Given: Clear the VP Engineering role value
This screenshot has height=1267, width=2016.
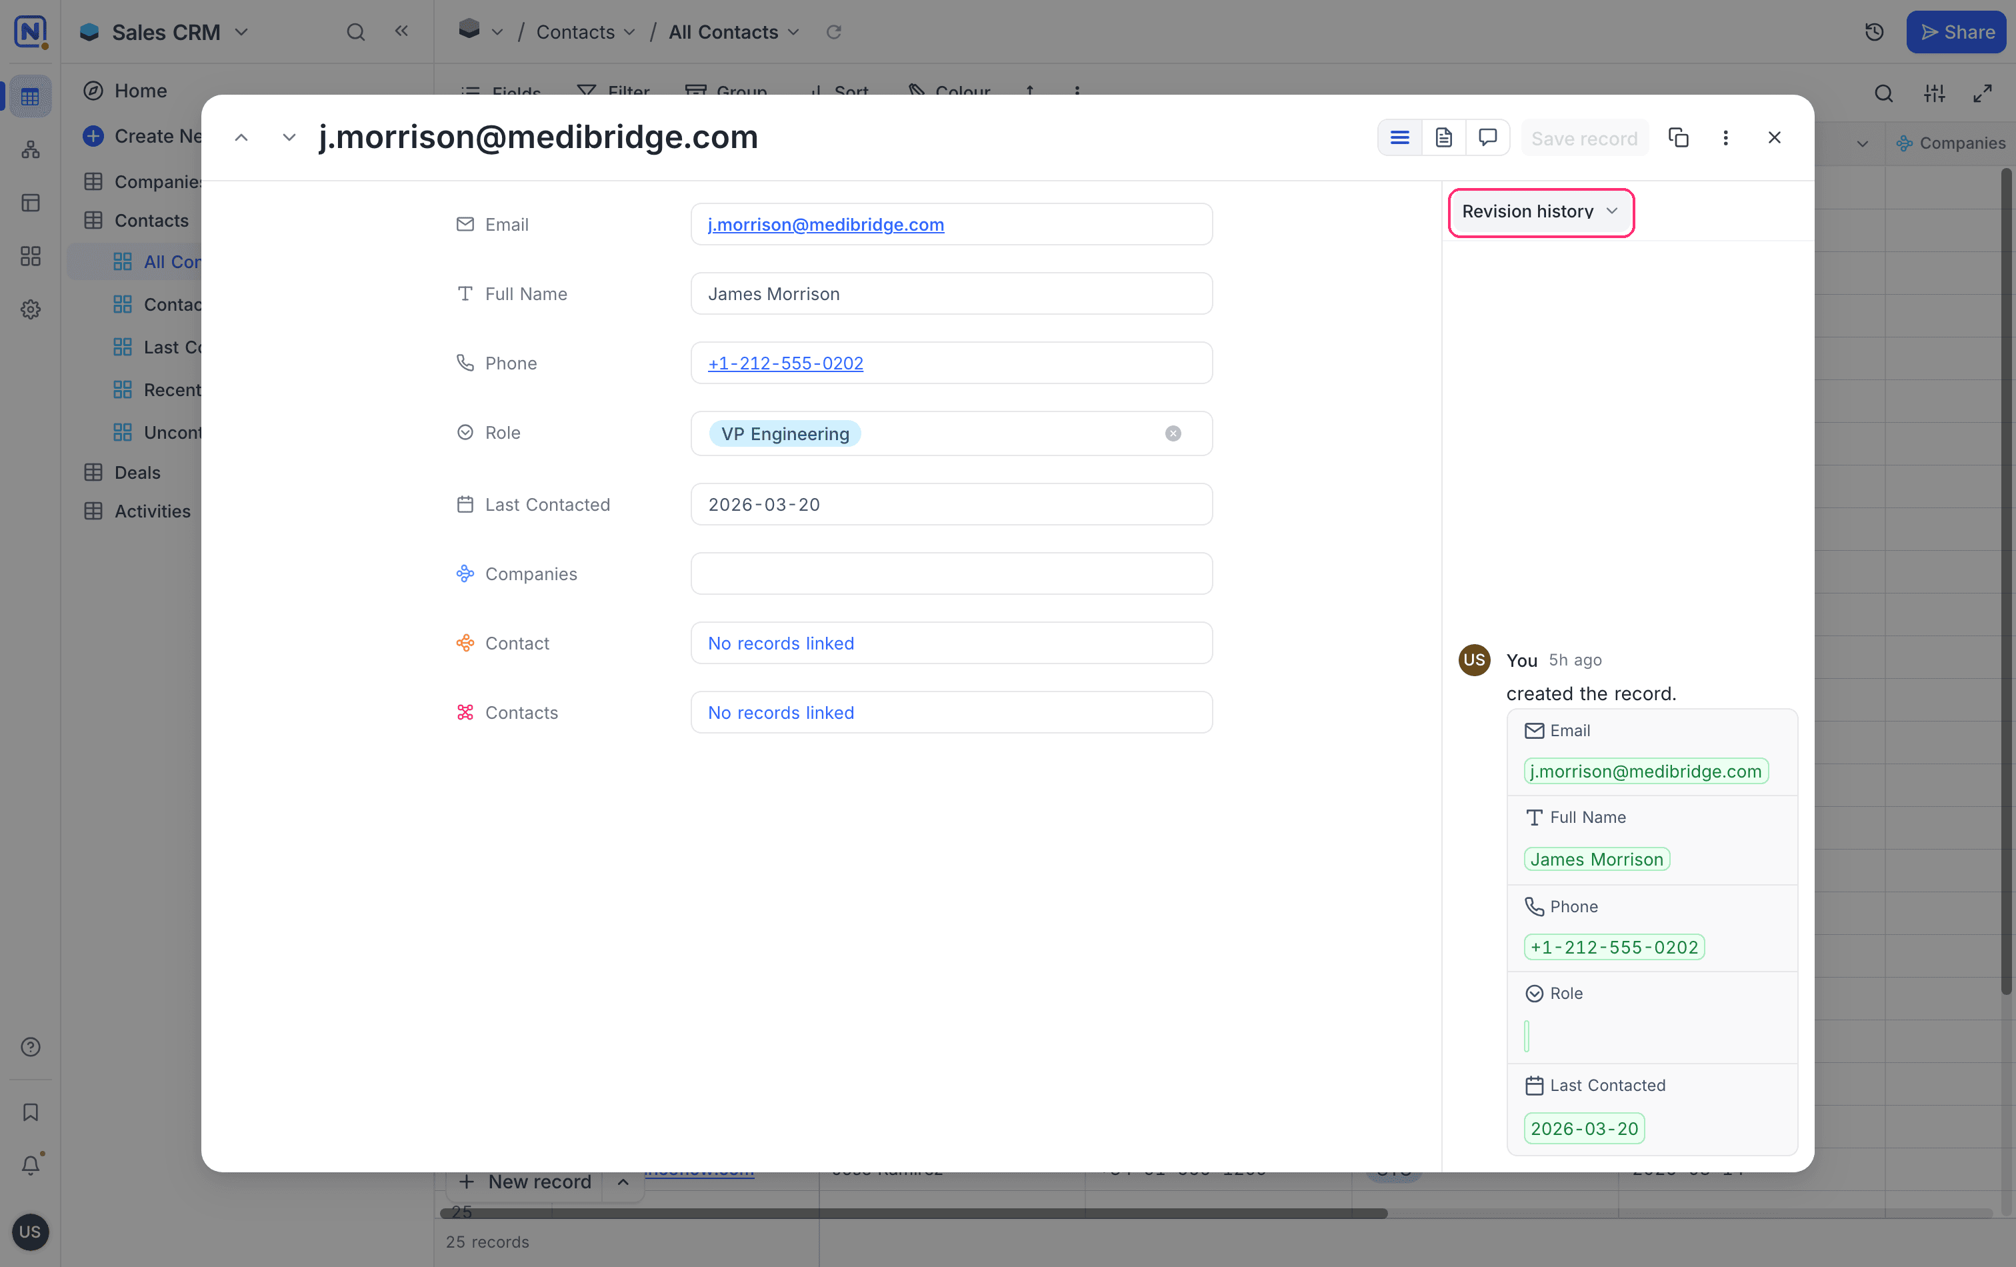Looking at the screenshot, I should 1173,433.
